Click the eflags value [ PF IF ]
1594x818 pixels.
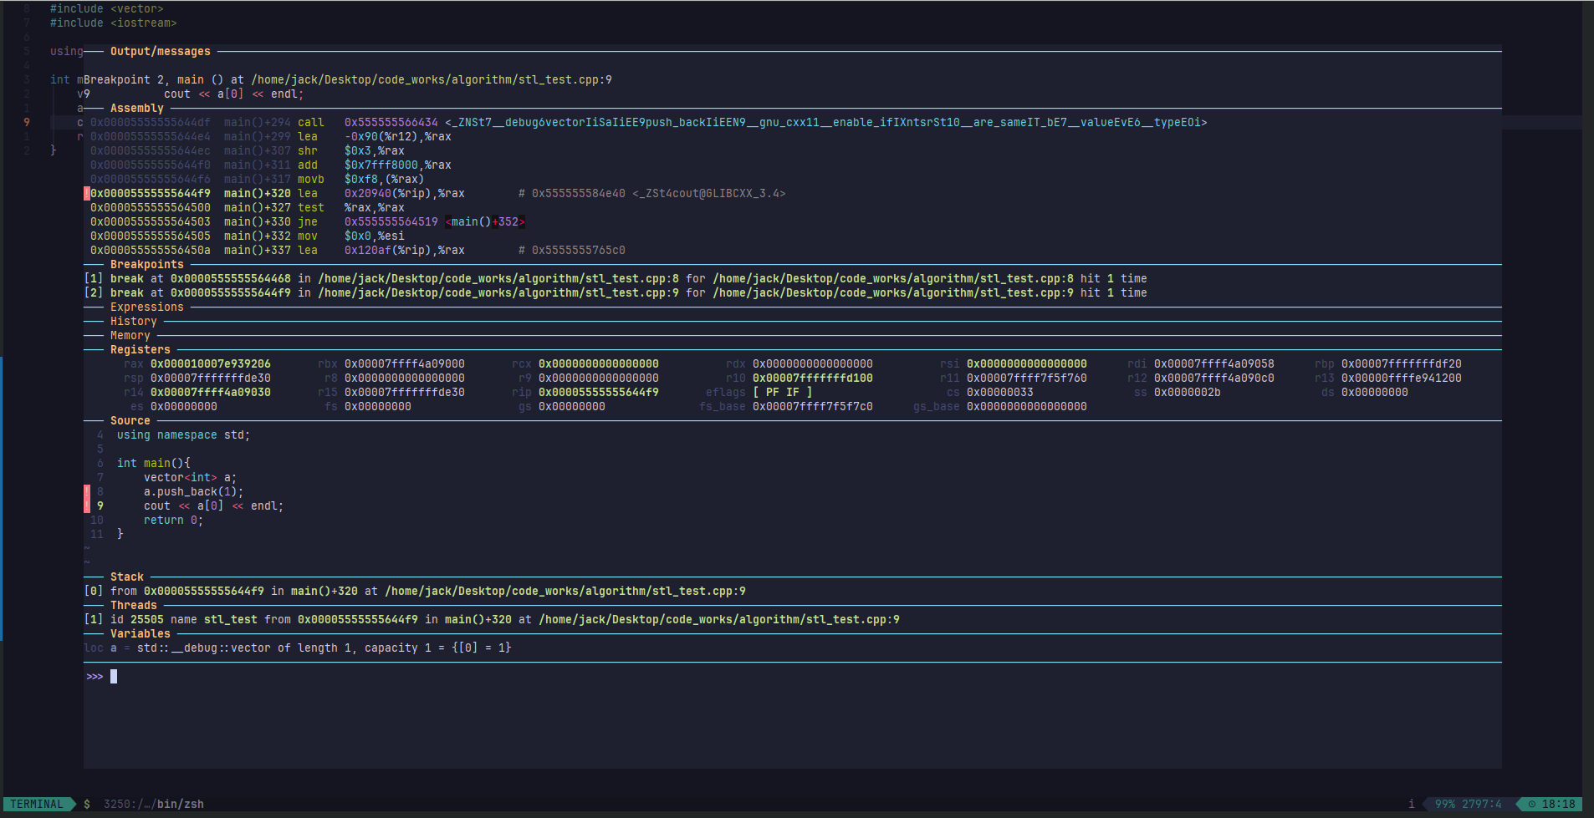tap(783, 393)
